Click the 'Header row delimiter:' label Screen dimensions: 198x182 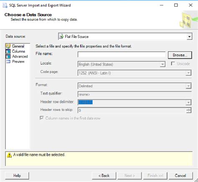coord(57,102)
